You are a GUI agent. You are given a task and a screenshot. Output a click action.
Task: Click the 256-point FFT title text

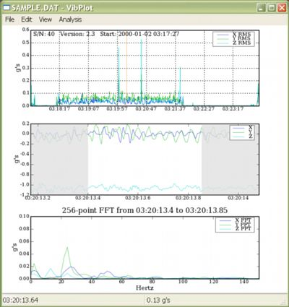coord(144,210)
